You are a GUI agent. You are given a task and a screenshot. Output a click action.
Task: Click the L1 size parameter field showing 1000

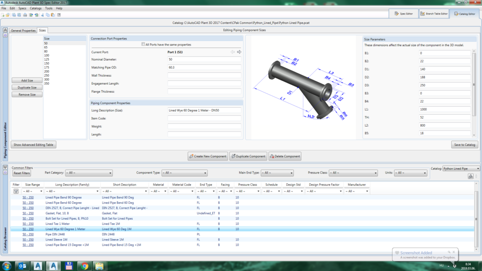[444, 109]
